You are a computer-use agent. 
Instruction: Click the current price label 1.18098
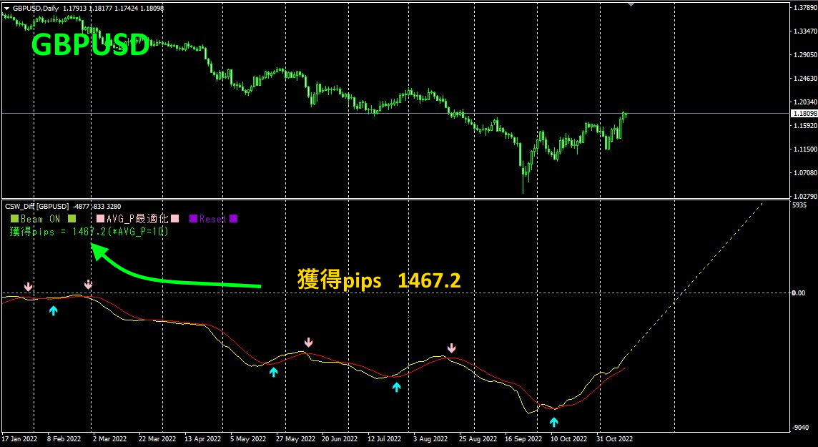[804, 113]
